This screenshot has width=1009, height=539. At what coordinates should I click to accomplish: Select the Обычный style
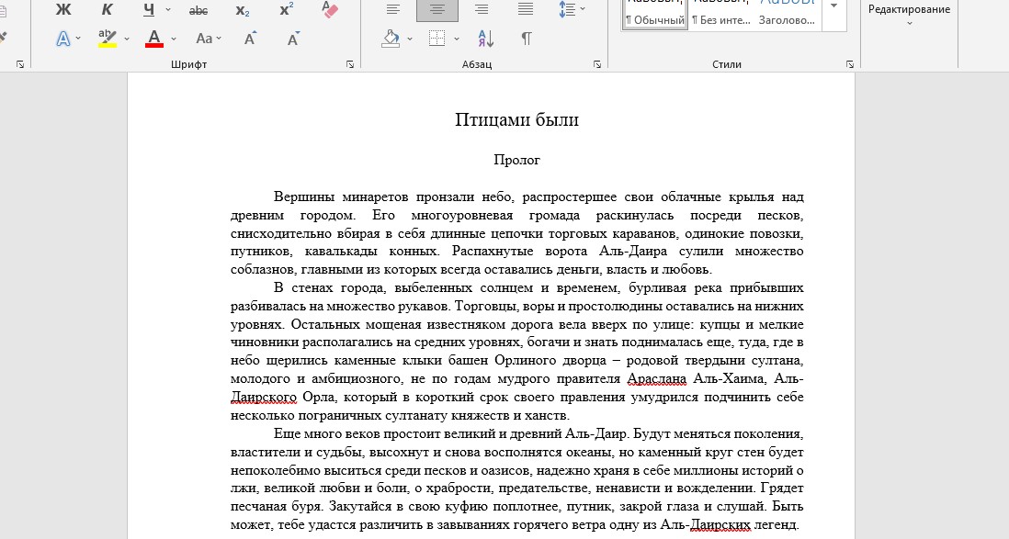pos(655,14)
